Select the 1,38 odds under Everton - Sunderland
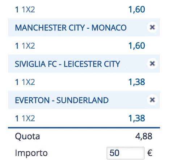The width and height of the screenshot is (173, 160). pyautogui.click(x=137, y=118)
